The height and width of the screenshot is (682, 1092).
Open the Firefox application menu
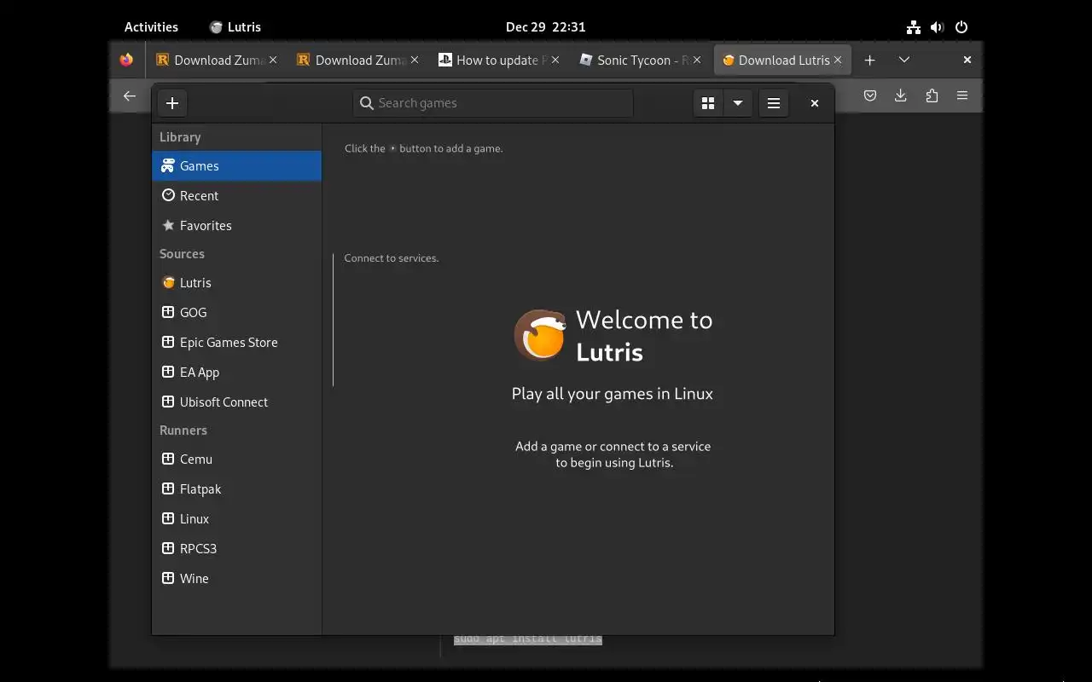[962, 96]
